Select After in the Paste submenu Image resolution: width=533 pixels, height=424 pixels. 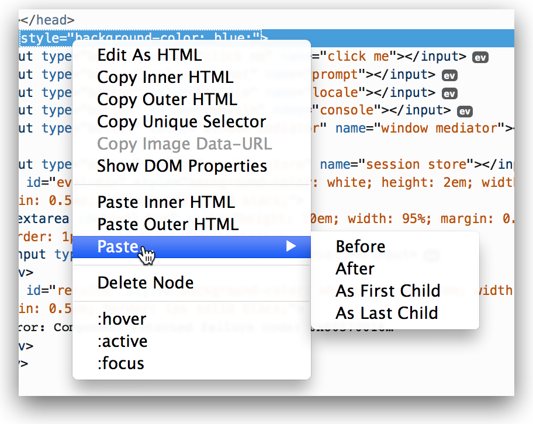click(355, 269)
